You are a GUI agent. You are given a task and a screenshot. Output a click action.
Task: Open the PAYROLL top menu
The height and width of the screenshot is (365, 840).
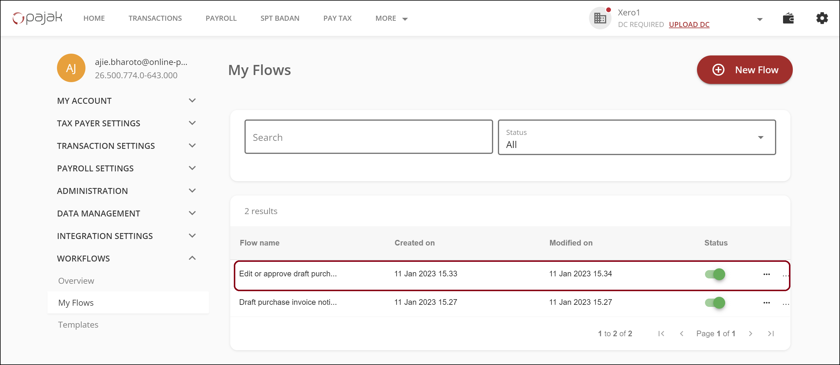221,19
